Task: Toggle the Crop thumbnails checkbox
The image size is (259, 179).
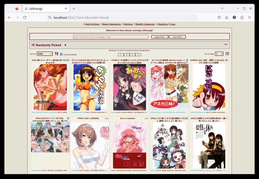Action: [61, 54]
